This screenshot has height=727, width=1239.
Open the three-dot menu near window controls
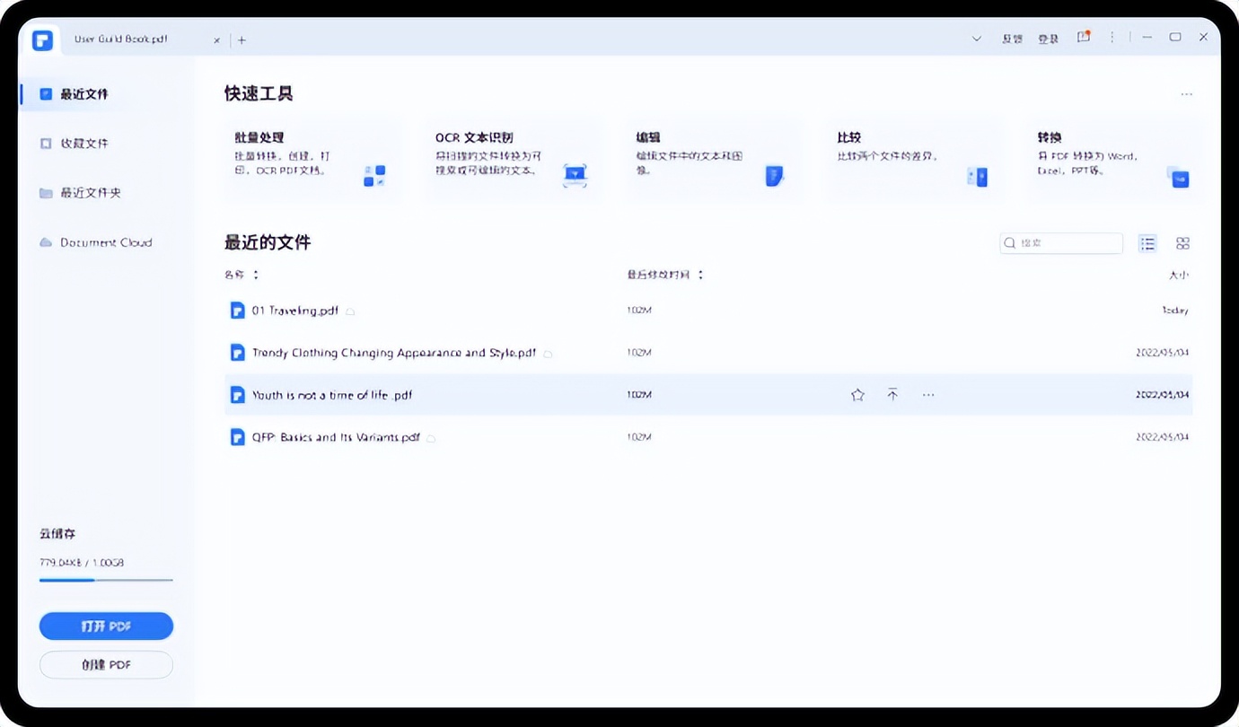point(1112,37)
